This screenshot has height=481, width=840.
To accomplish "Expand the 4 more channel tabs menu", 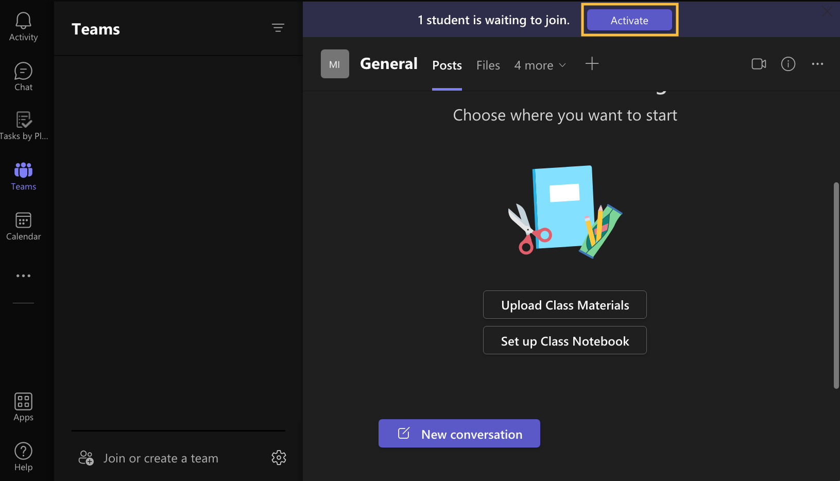I will (x=540, y=65).
